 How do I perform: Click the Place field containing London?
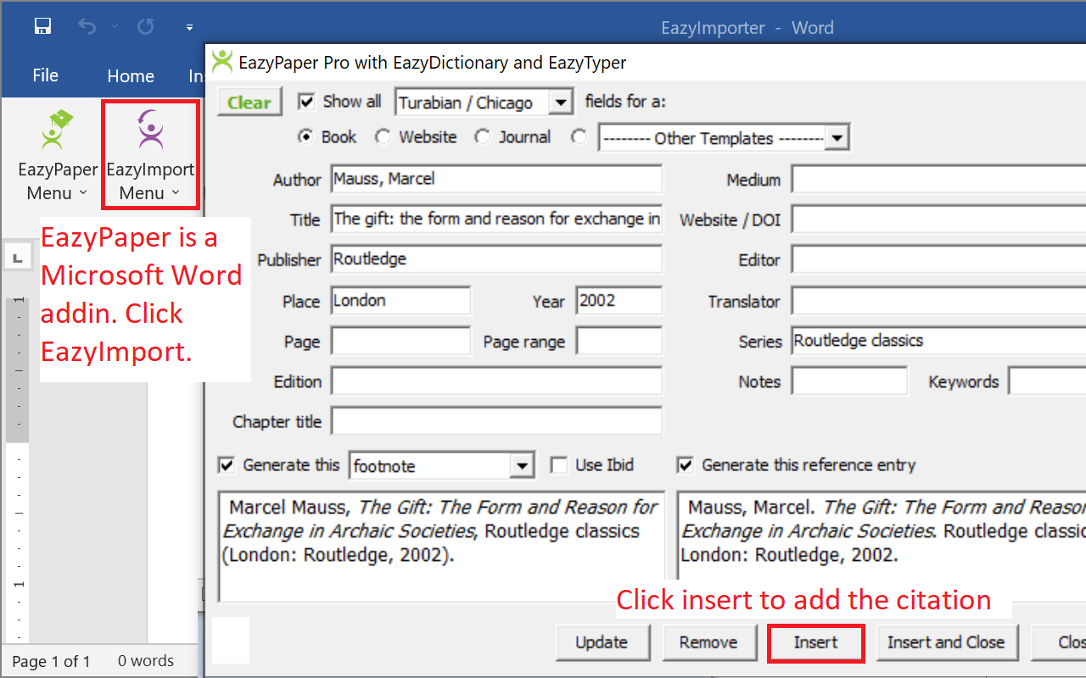coord(400,300)
